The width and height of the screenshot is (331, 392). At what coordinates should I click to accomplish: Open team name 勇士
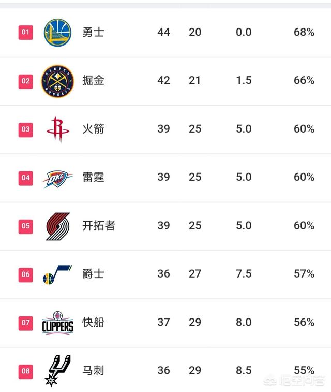(x=93, y=32)
